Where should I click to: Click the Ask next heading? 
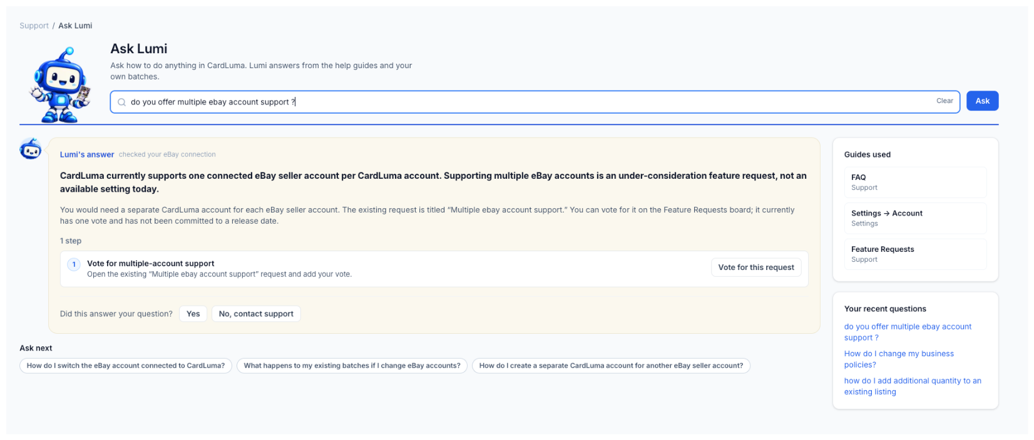point(36,348)
